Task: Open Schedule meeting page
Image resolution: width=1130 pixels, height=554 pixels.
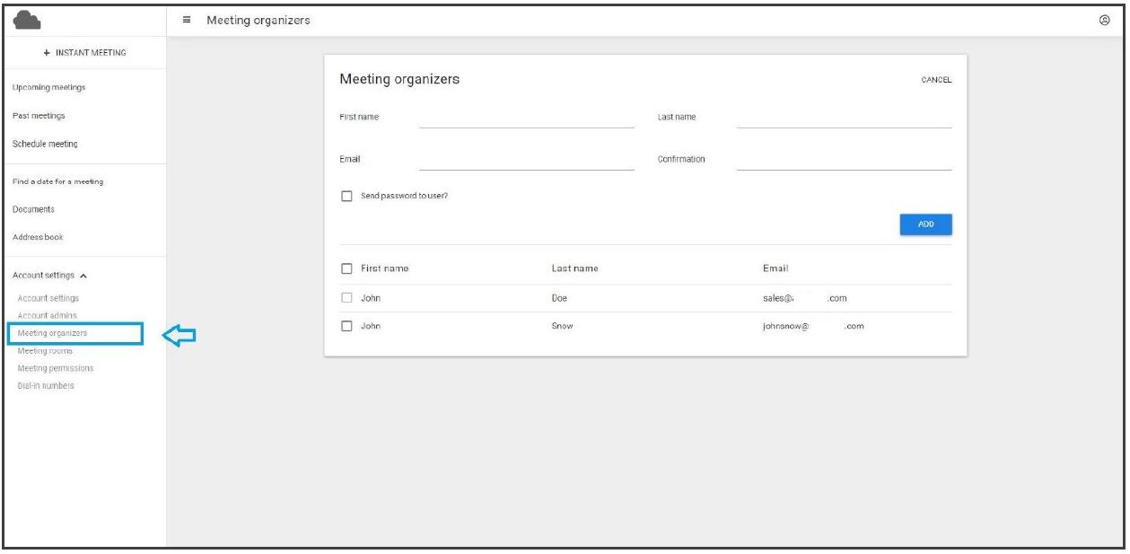Action: click(45, 144)
